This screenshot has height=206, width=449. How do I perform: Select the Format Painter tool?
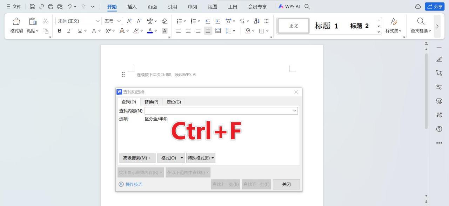click(x=16, y=24)
